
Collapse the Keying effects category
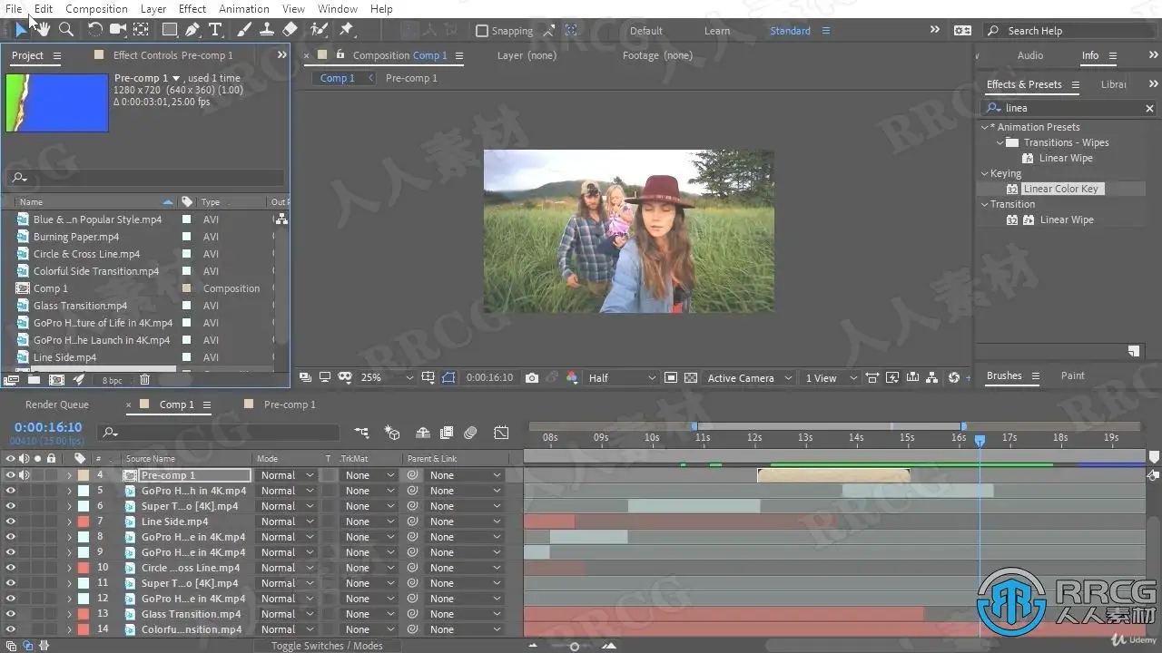coord(985,173)
